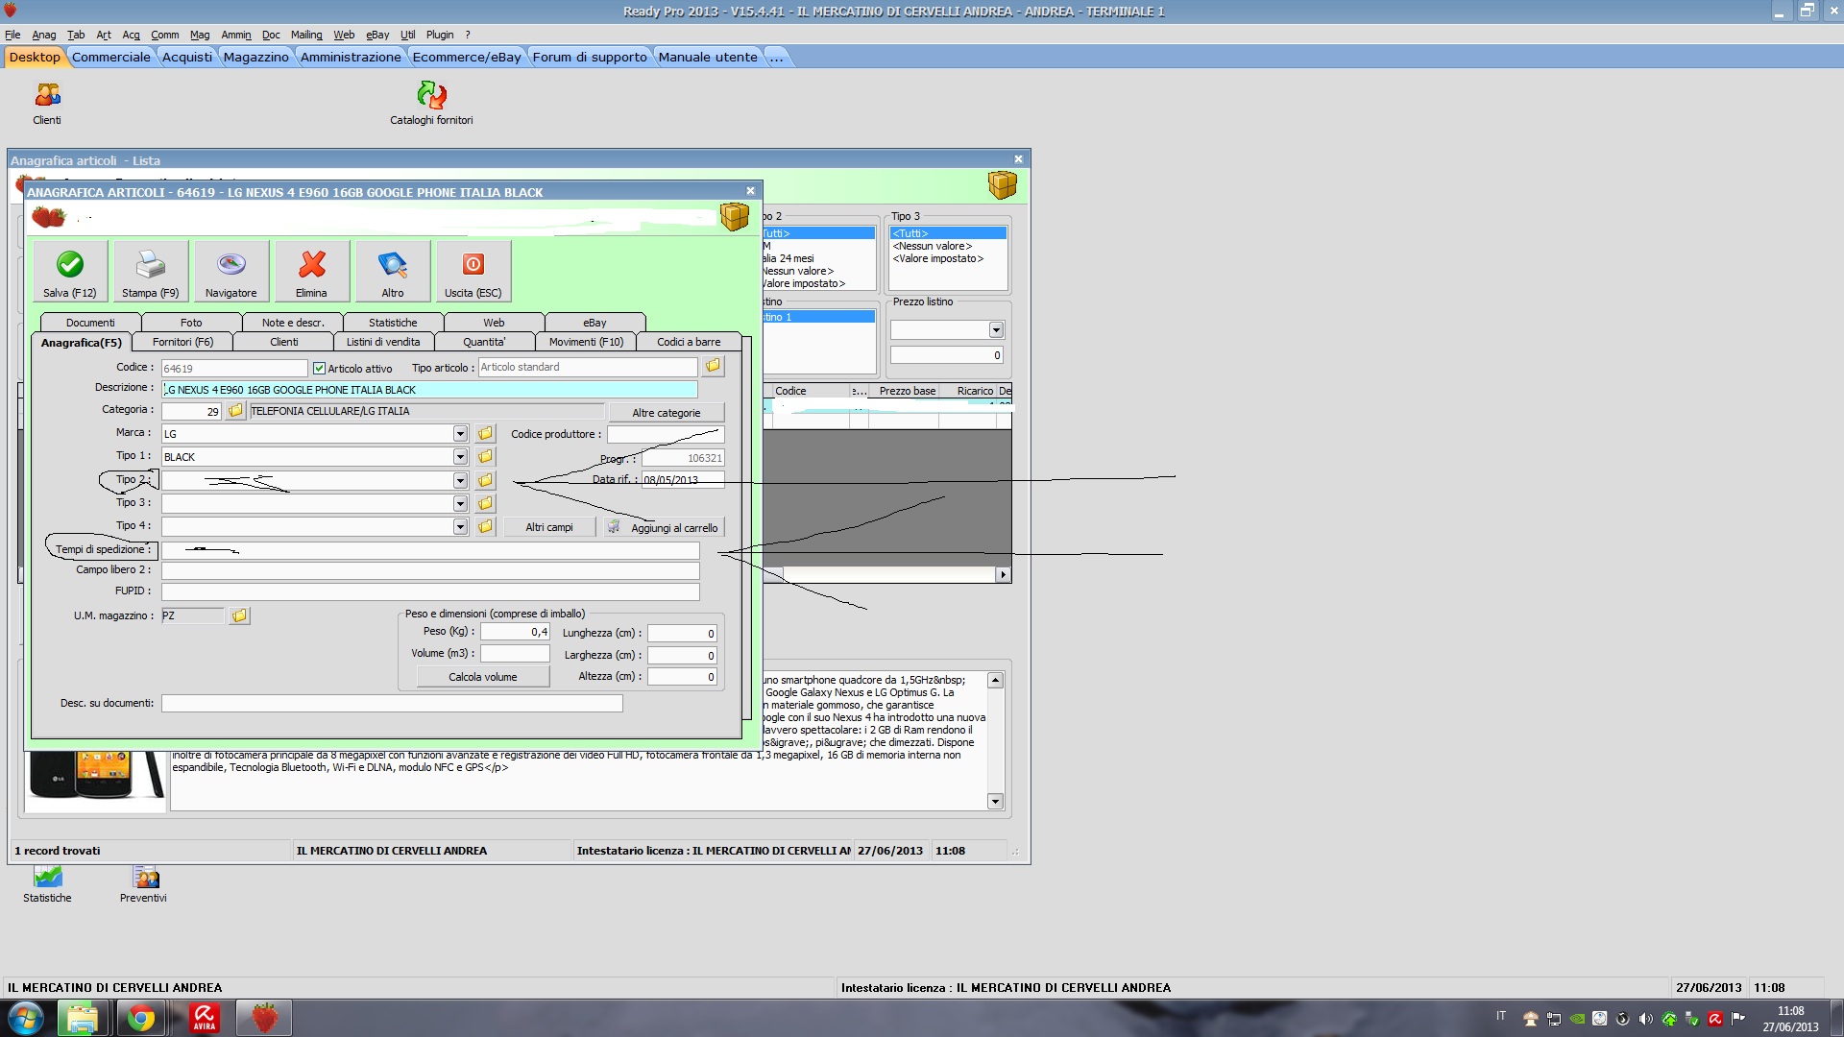Click Windows Start button
This screenshot has height=1037, width=1844.
[26, 1018]
